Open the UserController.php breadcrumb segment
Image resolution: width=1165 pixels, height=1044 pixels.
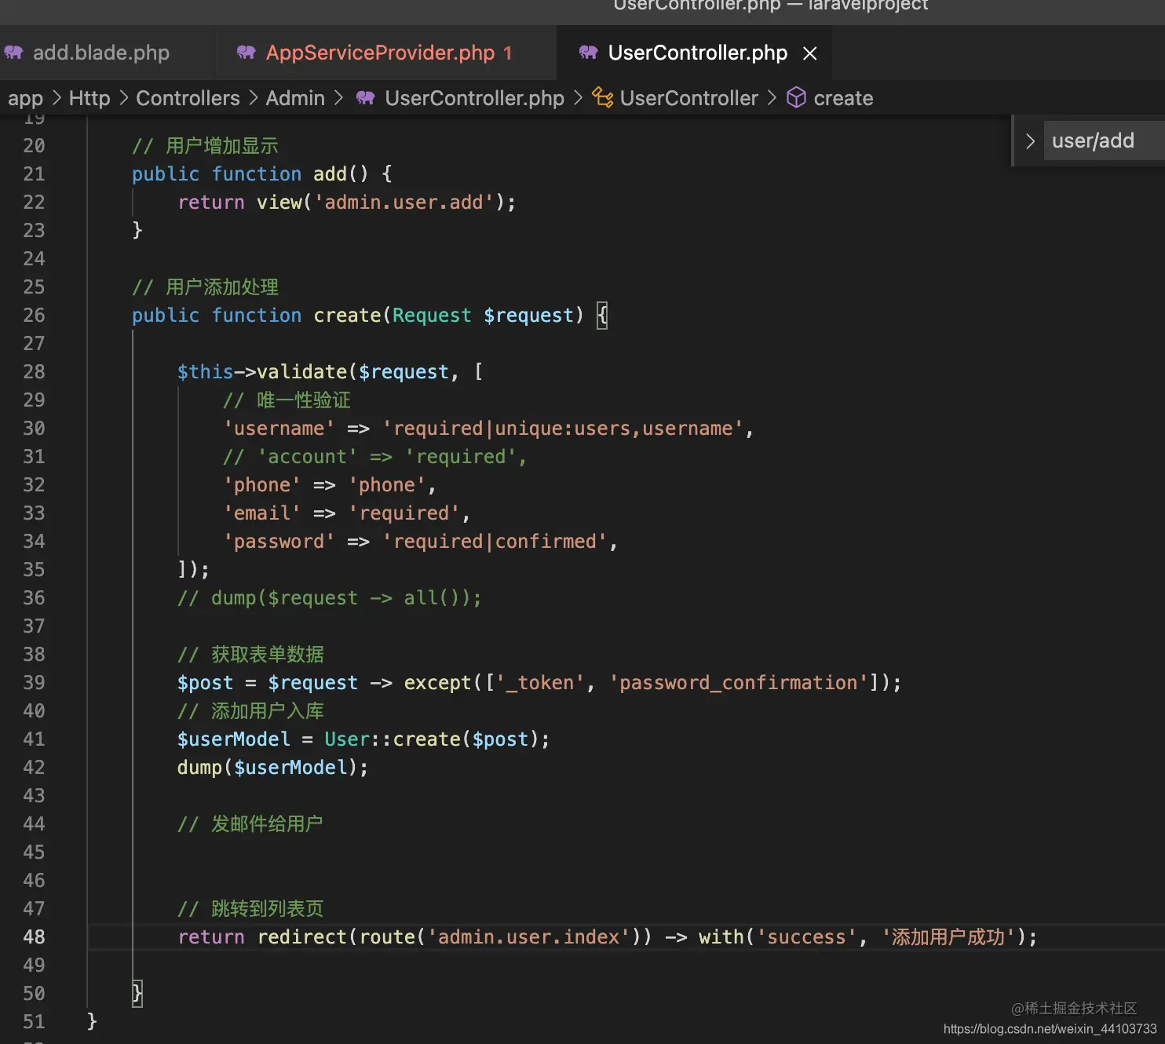pyautogui.click(x=474, y=98)
